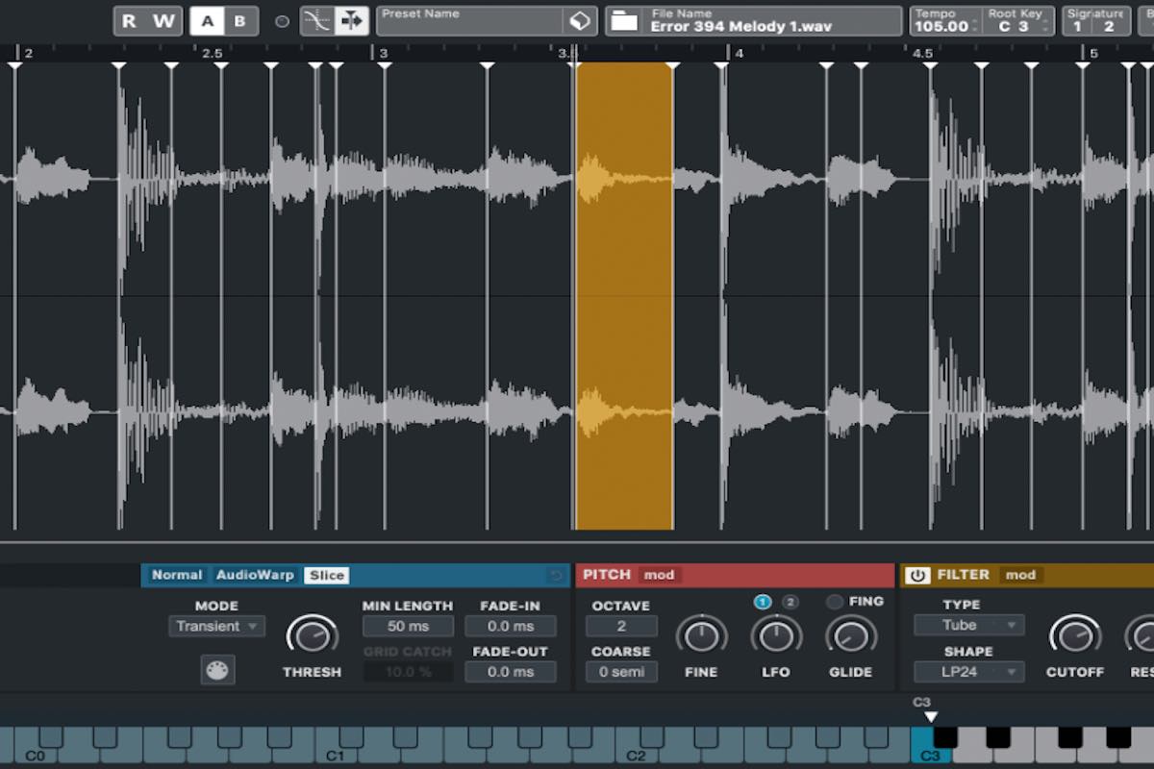Click the folder icon to load sample
1154x769 pixels.
pos(625,21)
